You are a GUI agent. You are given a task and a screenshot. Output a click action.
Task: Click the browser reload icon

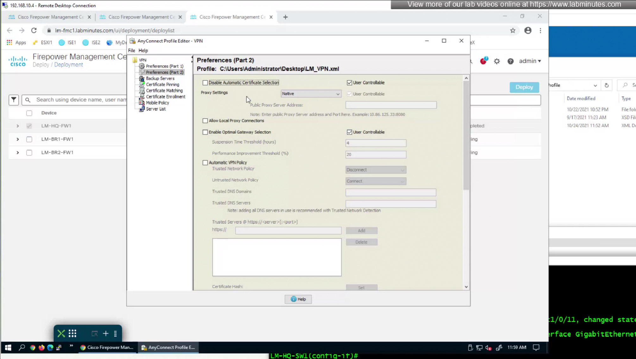34,30
